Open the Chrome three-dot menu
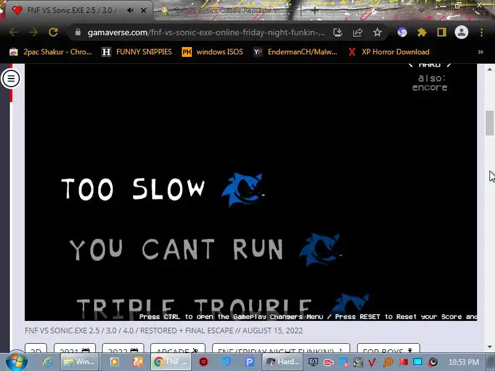This screenshot has height=371, width=495. (481, 32)
